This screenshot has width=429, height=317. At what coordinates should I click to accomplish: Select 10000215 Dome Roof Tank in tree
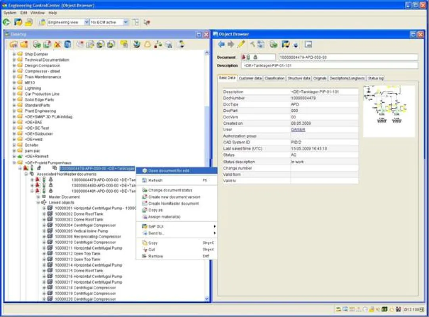click(x=79, y=271)
